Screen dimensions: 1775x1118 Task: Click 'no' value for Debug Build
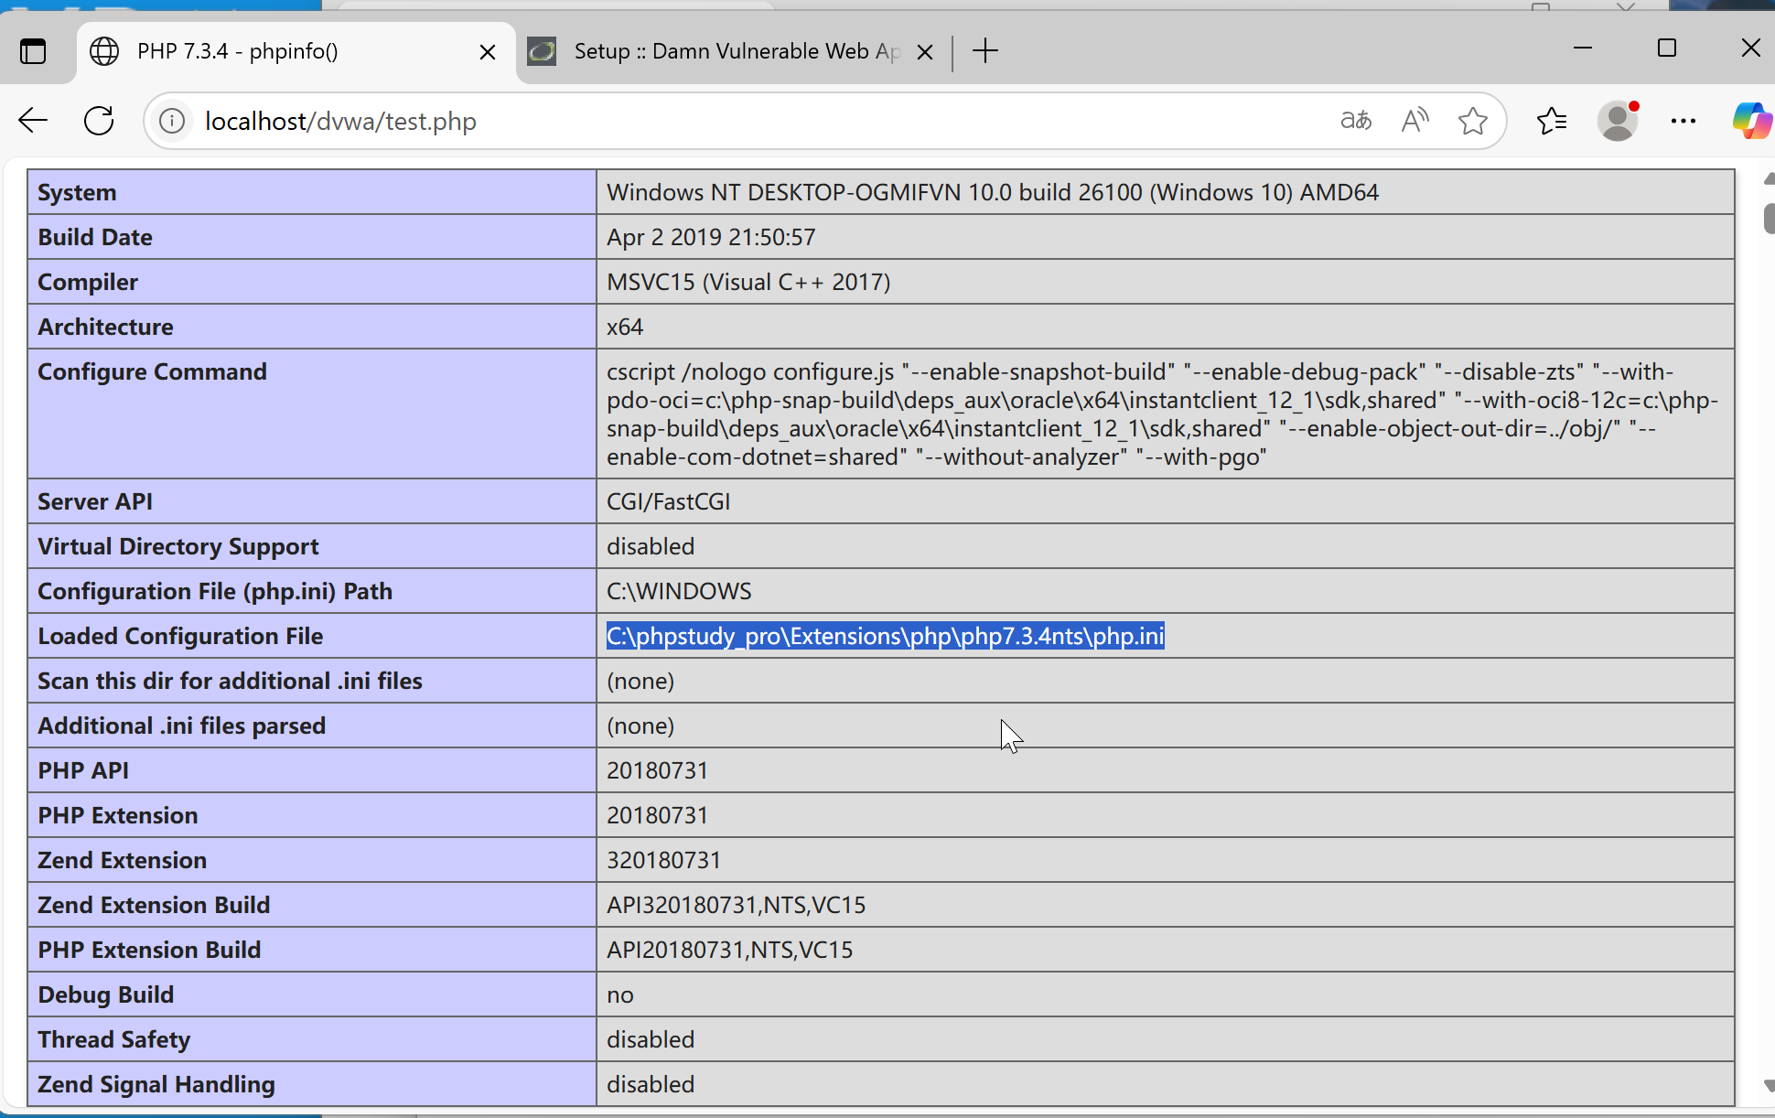(x=619, y=995)
